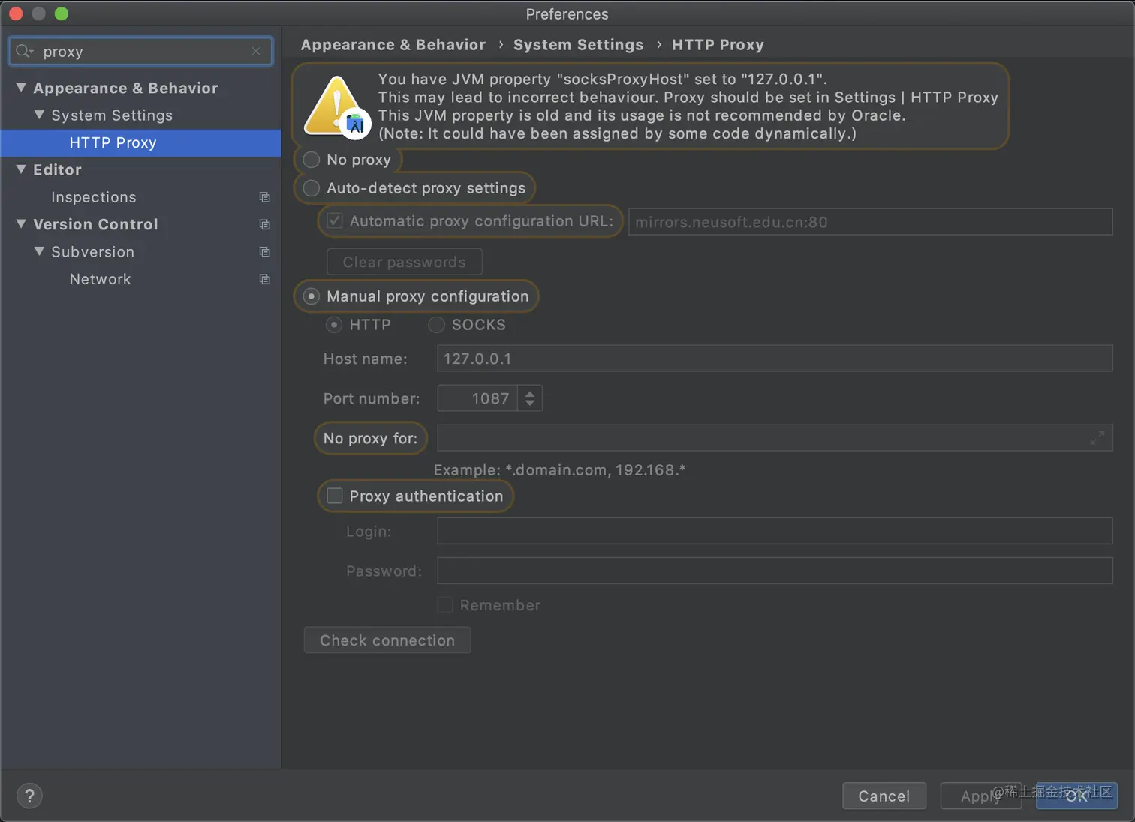Select the SOCKS proxy type
The image size is (1135, 822).
point(437,325)
